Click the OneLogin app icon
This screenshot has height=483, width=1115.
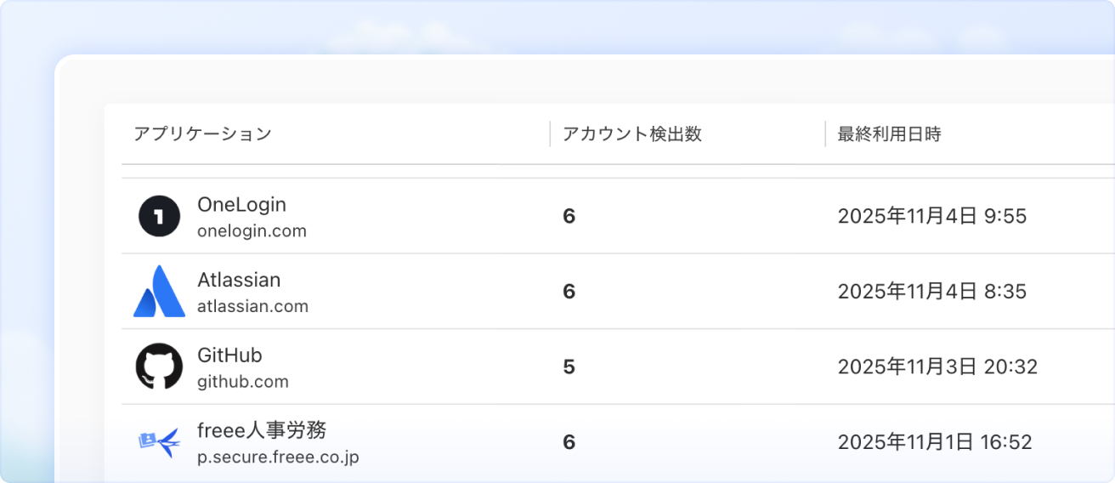point(159,217)
